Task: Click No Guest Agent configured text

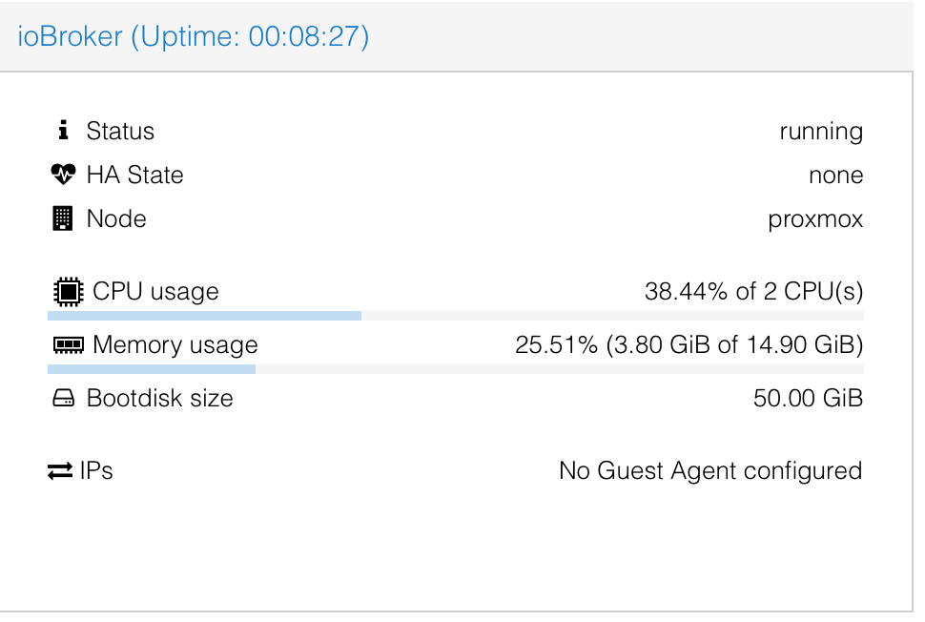Action: (710, 471)
